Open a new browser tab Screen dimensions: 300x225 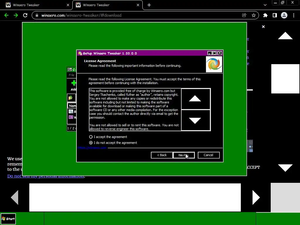pos(149,5)
